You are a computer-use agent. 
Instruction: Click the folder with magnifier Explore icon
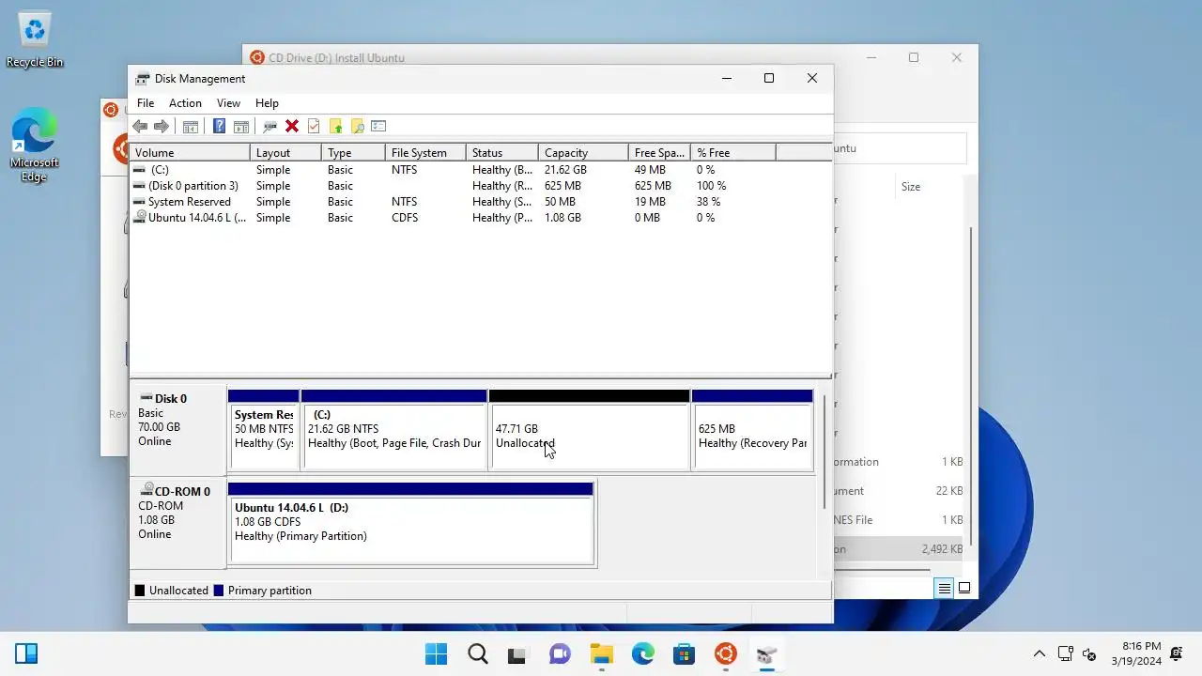point(357,126)
